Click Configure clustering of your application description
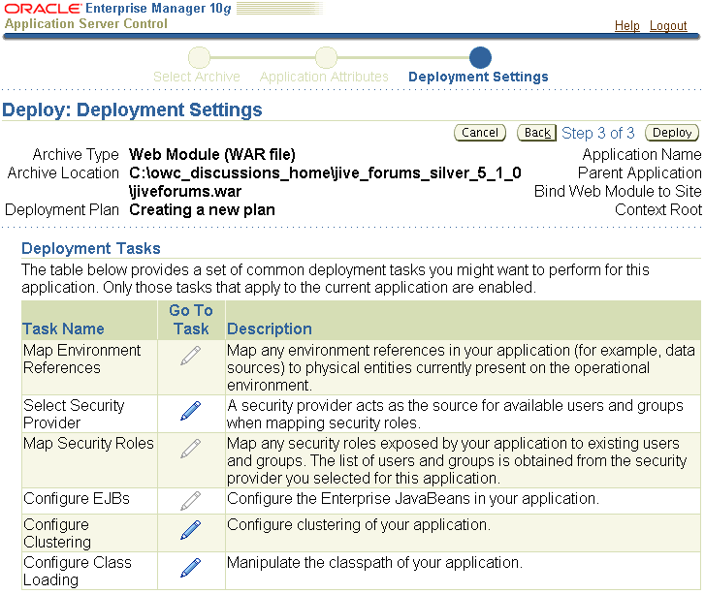 point(359,525)
